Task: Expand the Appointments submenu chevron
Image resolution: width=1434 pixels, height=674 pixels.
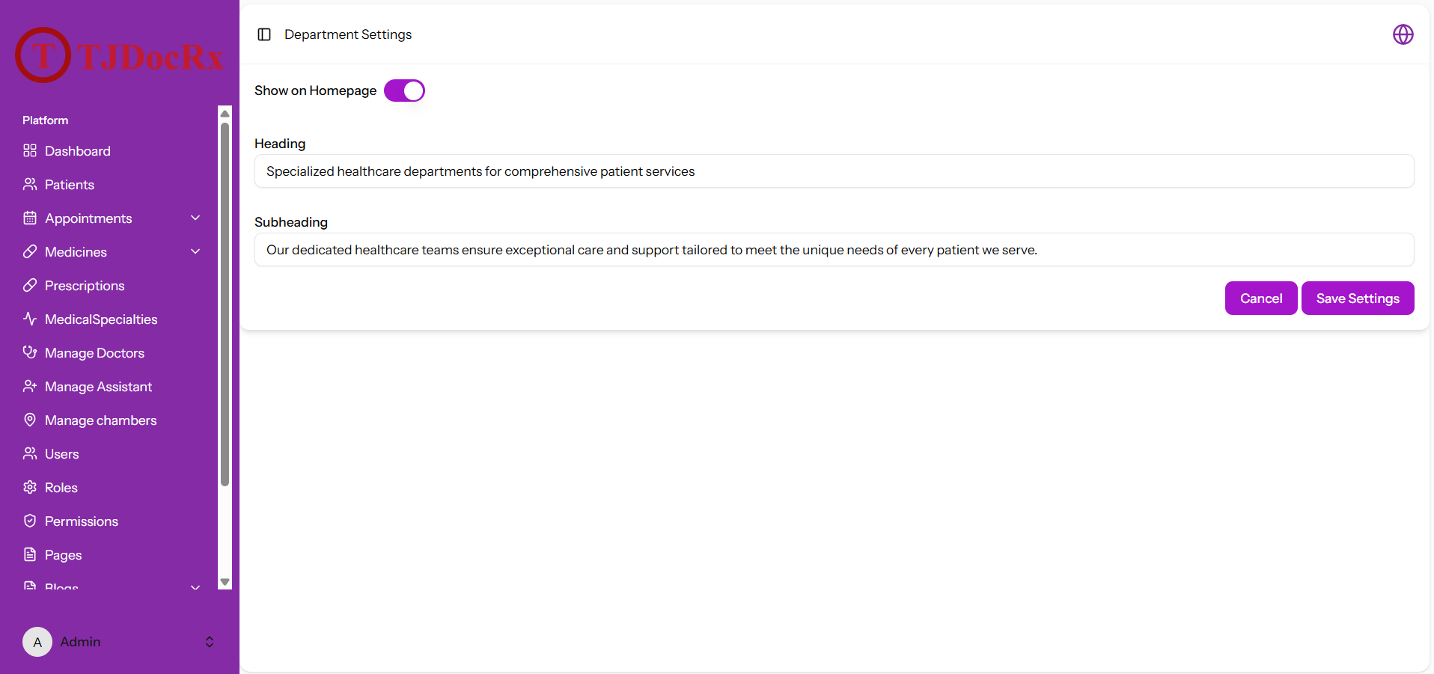Action: coord(195,218)
